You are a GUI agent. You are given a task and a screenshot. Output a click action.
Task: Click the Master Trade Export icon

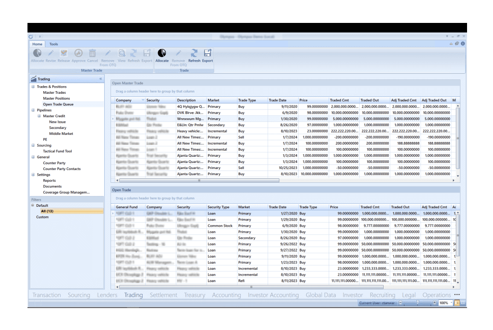(x=147, y=53)
